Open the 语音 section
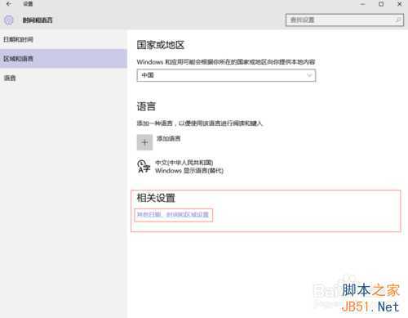This screenshot has height=318, width=408. 64,78
